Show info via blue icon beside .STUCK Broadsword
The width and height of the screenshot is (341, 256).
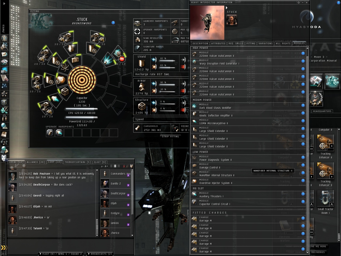[x=113, y=23]
